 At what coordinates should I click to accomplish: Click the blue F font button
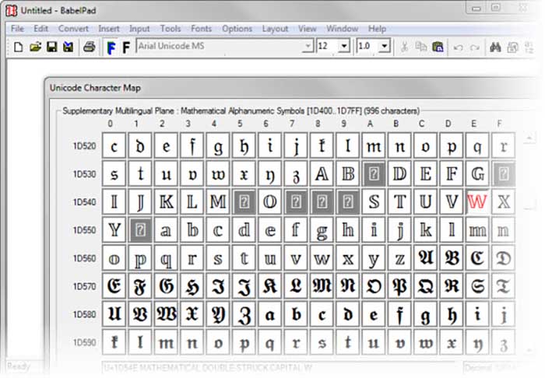tap(111, 47)
